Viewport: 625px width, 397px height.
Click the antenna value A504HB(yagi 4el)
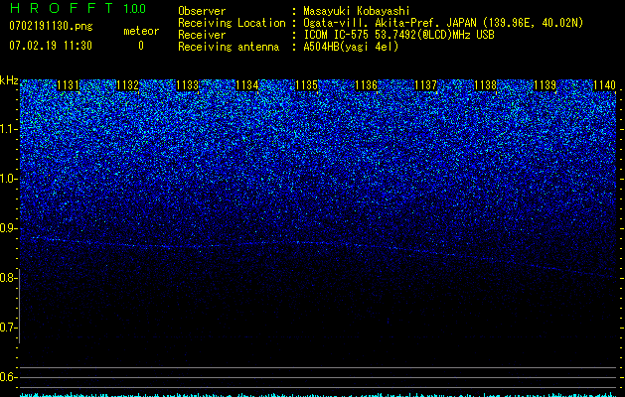click(351, 47)
